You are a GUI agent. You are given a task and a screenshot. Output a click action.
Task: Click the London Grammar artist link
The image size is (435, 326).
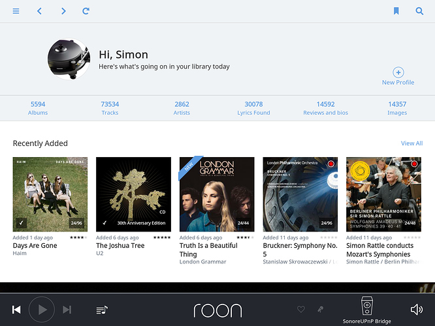click(x=202, y=261)
